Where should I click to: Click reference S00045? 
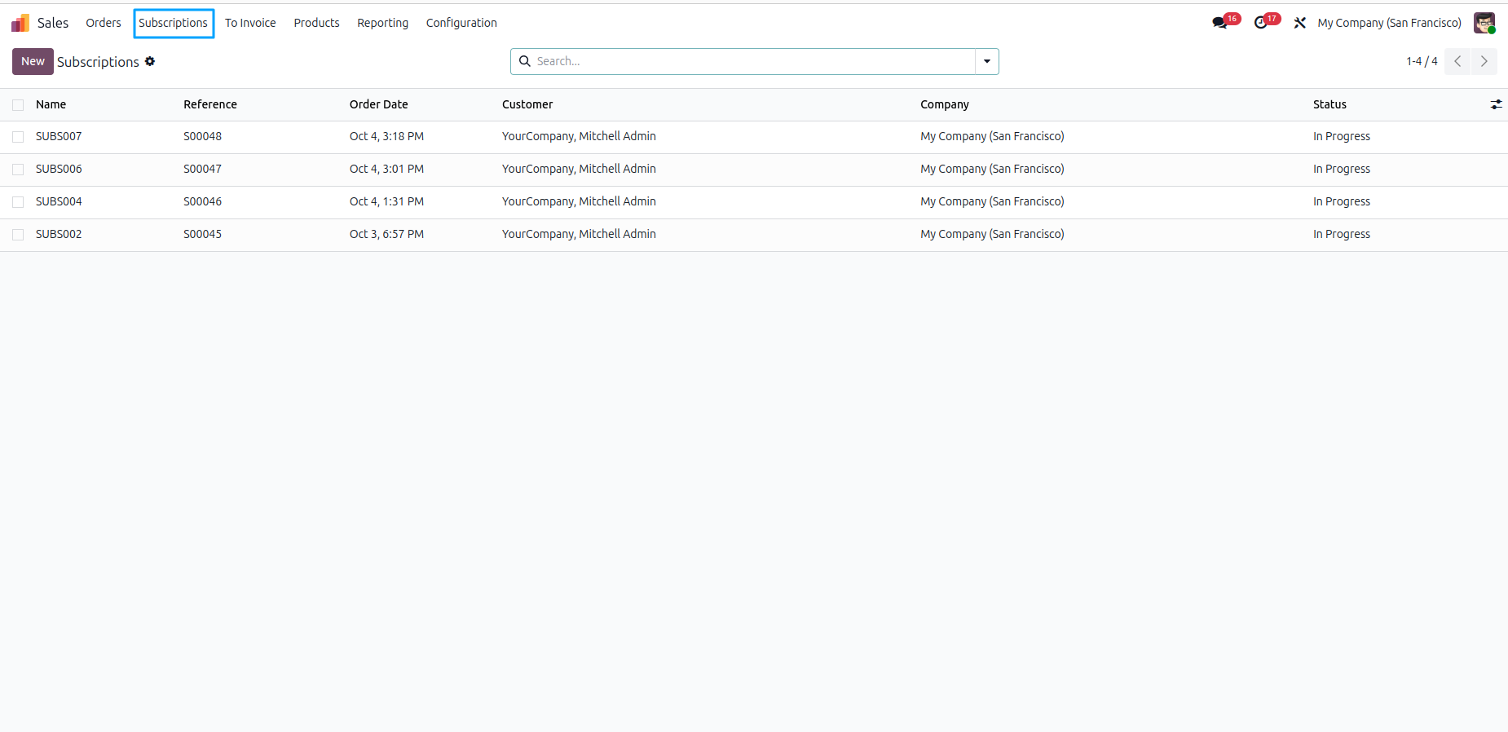(x=202, y=234)
